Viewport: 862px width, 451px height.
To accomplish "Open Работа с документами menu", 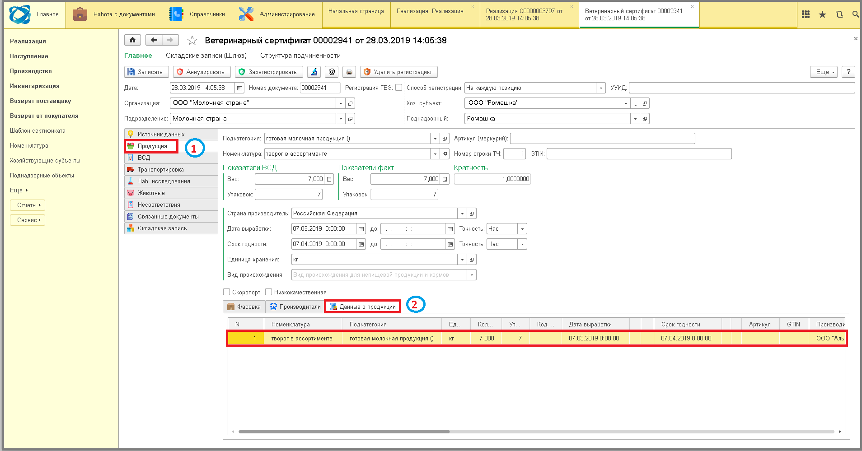I will point(114,14).
